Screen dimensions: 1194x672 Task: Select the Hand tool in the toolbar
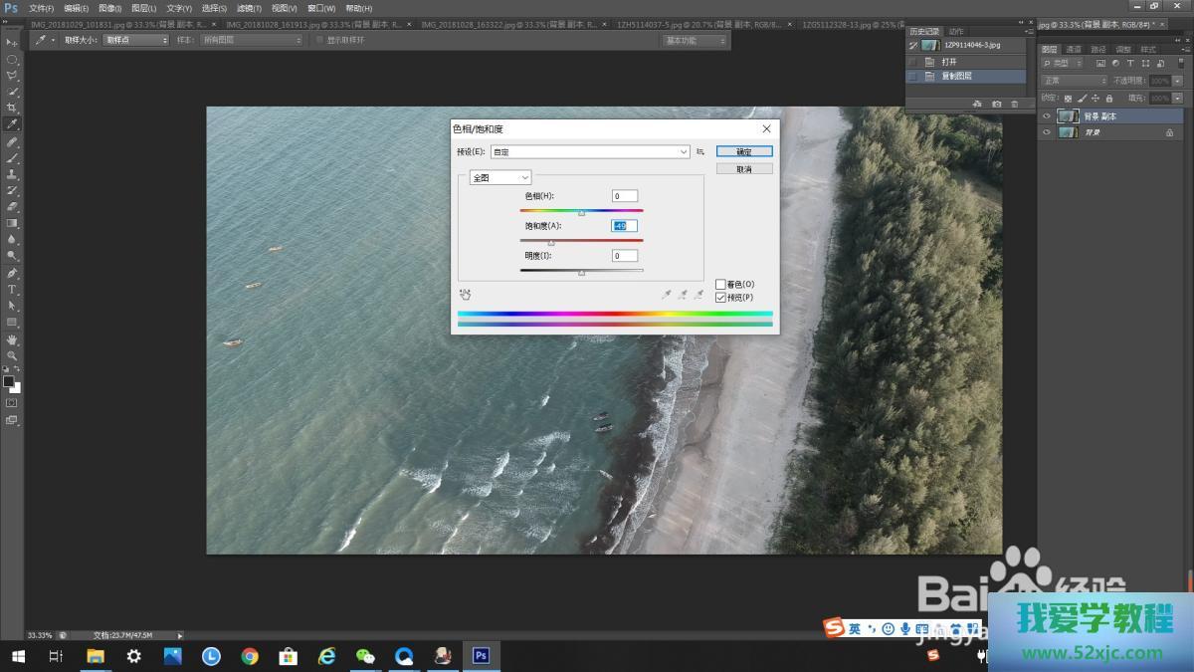pyautogui.click(x=12, y=339)
